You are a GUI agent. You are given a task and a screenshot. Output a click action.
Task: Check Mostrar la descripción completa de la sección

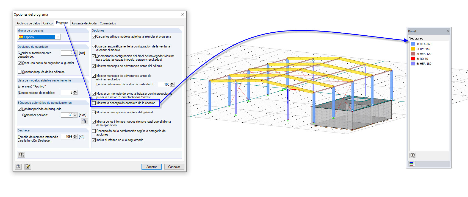[x=94, y=103]
